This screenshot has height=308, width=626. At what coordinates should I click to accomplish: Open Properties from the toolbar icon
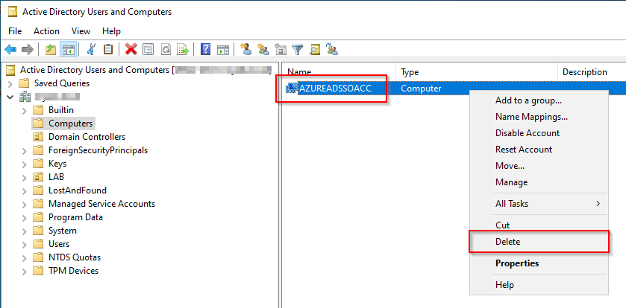click(x=148, y=49)
